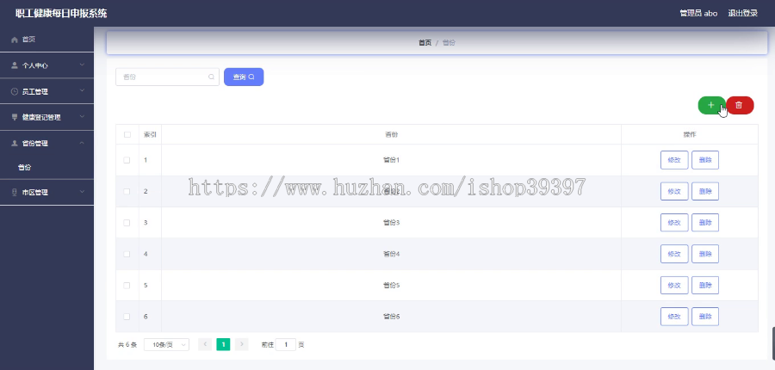Screen dimensions: 775x370
Task: Click 修改 for 省份6
Action: pos(674,317)
